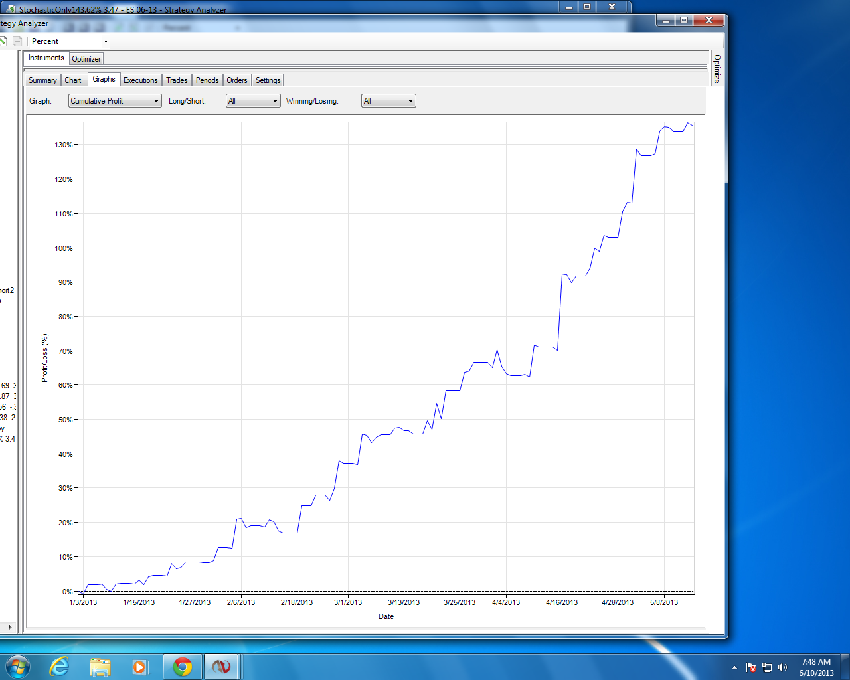Open Windows Media Player from the taskbar
850x680 pixels.
point(140,667)
